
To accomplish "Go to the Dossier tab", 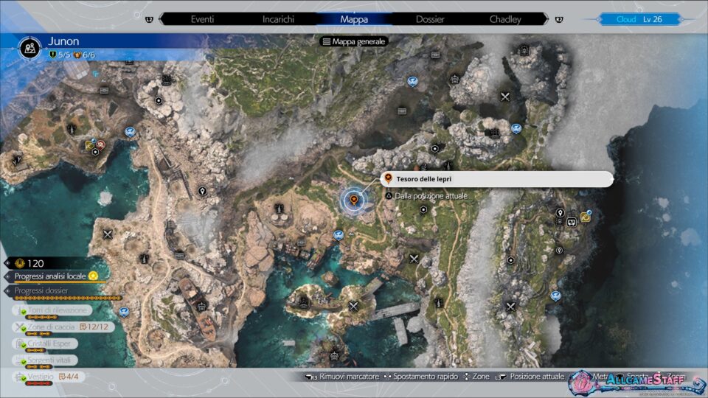I will click(x=430, y=19).
